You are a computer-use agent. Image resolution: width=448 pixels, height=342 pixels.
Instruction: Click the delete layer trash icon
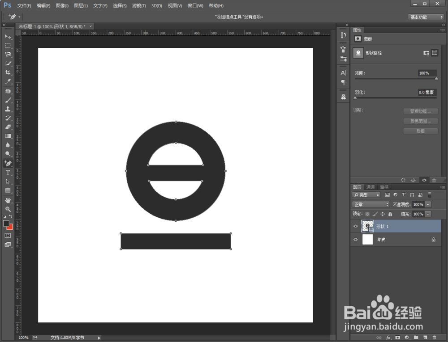click(434, 338)
